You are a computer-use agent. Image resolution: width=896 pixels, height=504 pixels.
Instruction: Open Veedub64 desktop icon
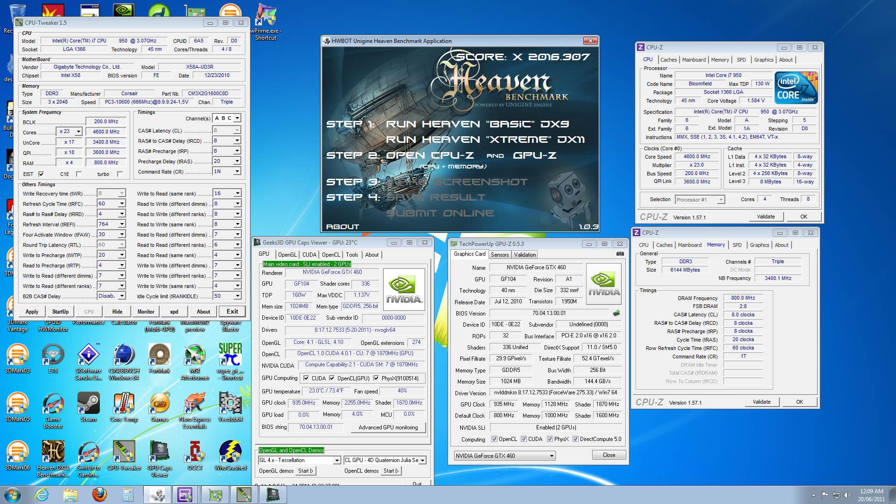pyautogui.click(x=230, y=407)
